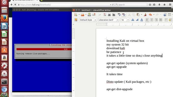
Task: Click the horizontal ruler in Writer
Action: tap(135, 24)
